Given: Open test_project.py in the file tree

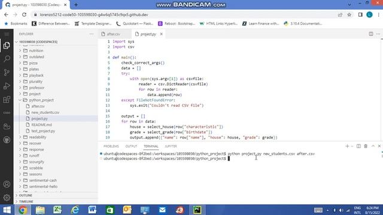Looking at the screenshot, I should point(43,131).
